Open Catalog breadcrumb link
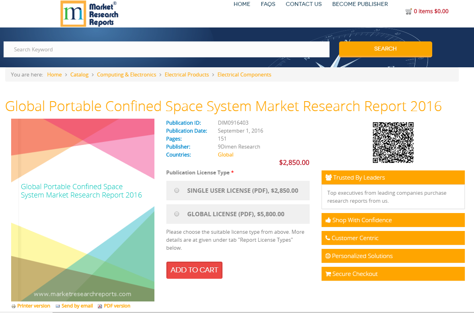 click(x=80, y=75)
